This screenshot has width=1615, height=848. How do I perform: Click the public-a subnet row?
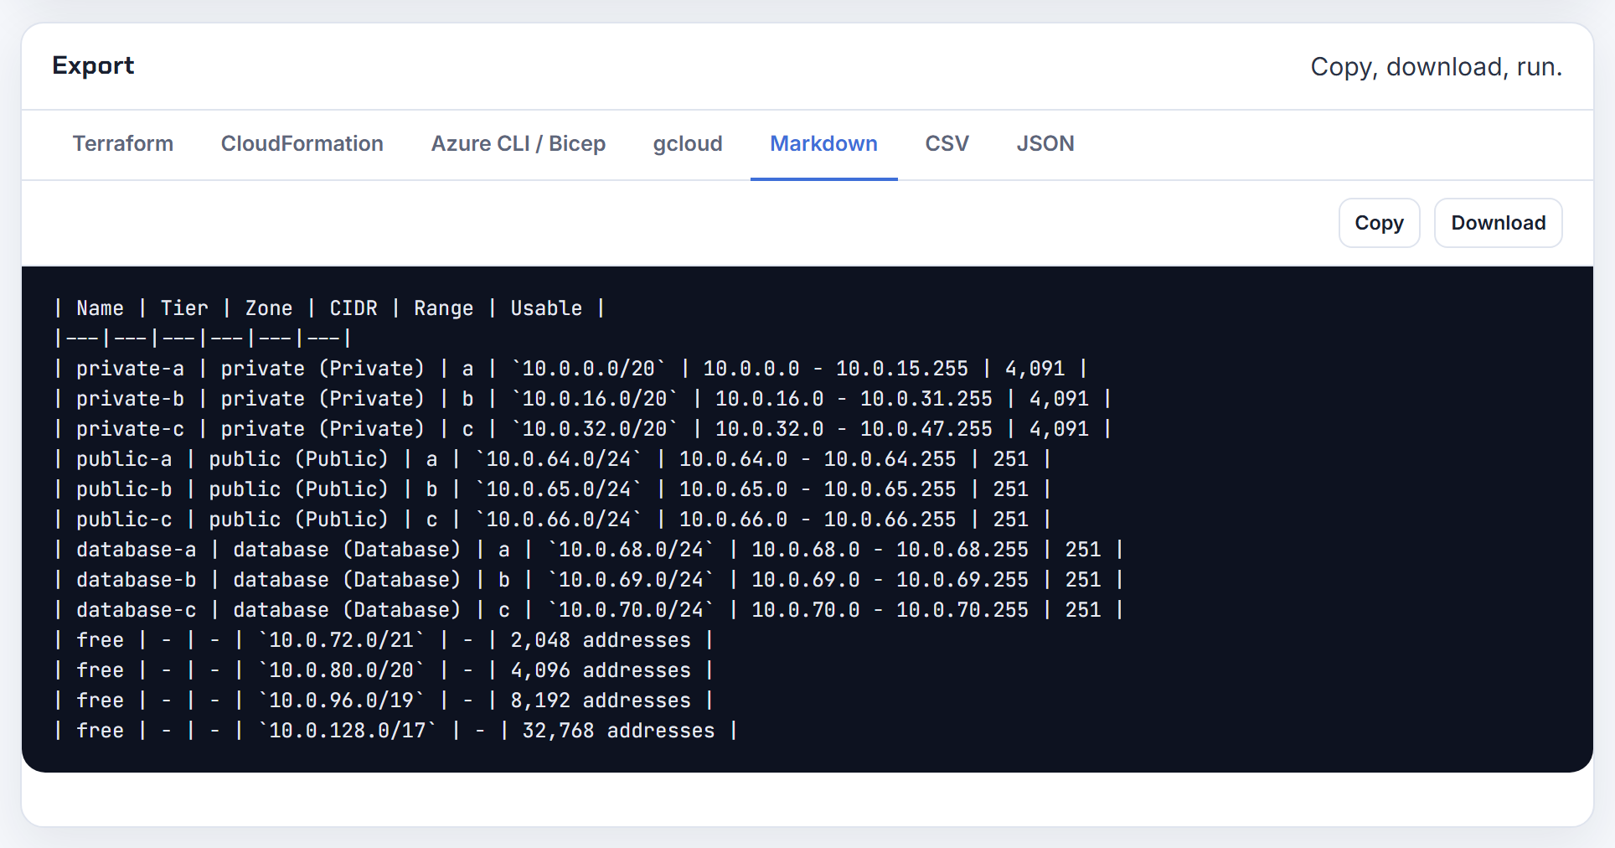pyautogui.click(x=553, y=459)
